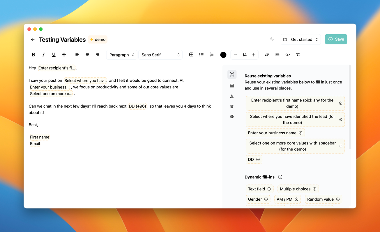Toggle italic text style
380x232 pixels.
pyautogui.click(x=43, y=55)
